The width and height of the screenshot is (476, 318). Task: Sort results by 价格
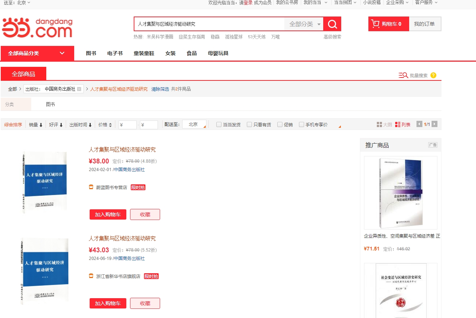pos(105,125)
